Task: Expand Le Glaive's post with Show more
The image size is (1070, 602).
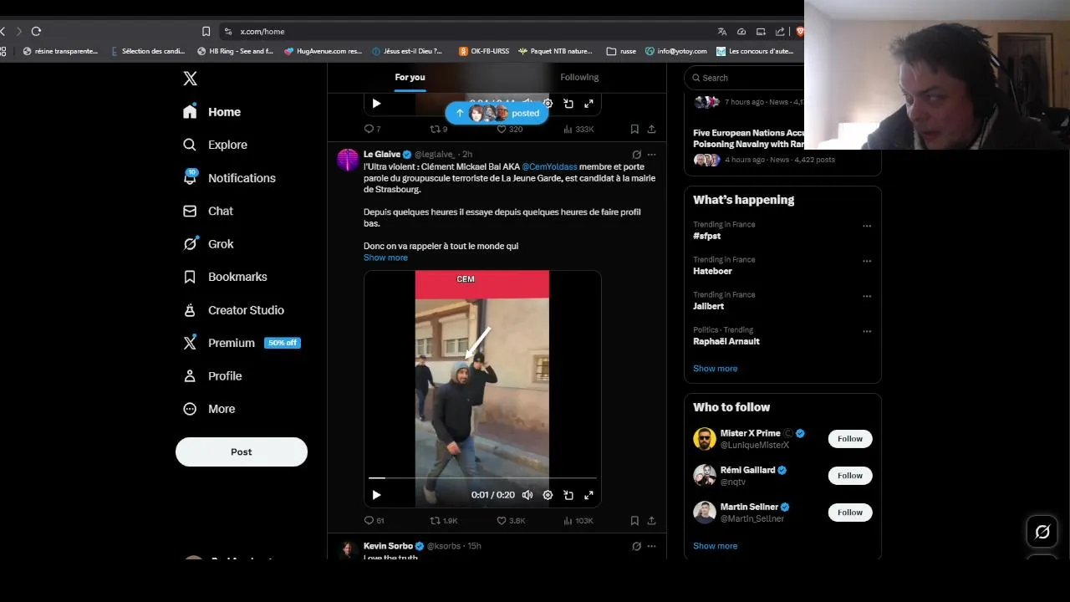Action: pos(385,258)
